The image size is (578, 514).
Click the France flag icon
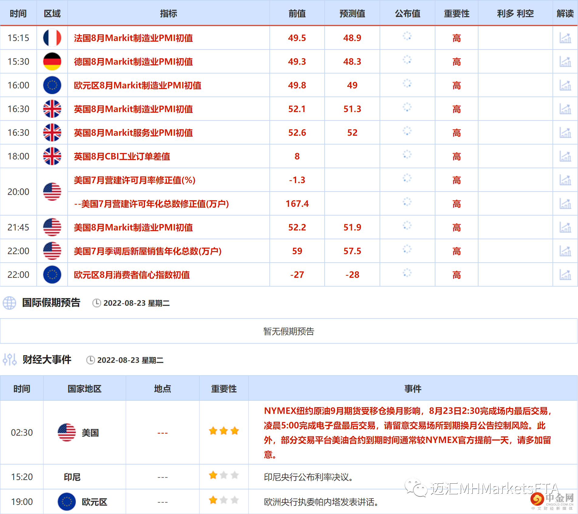(x=52, y=38)
